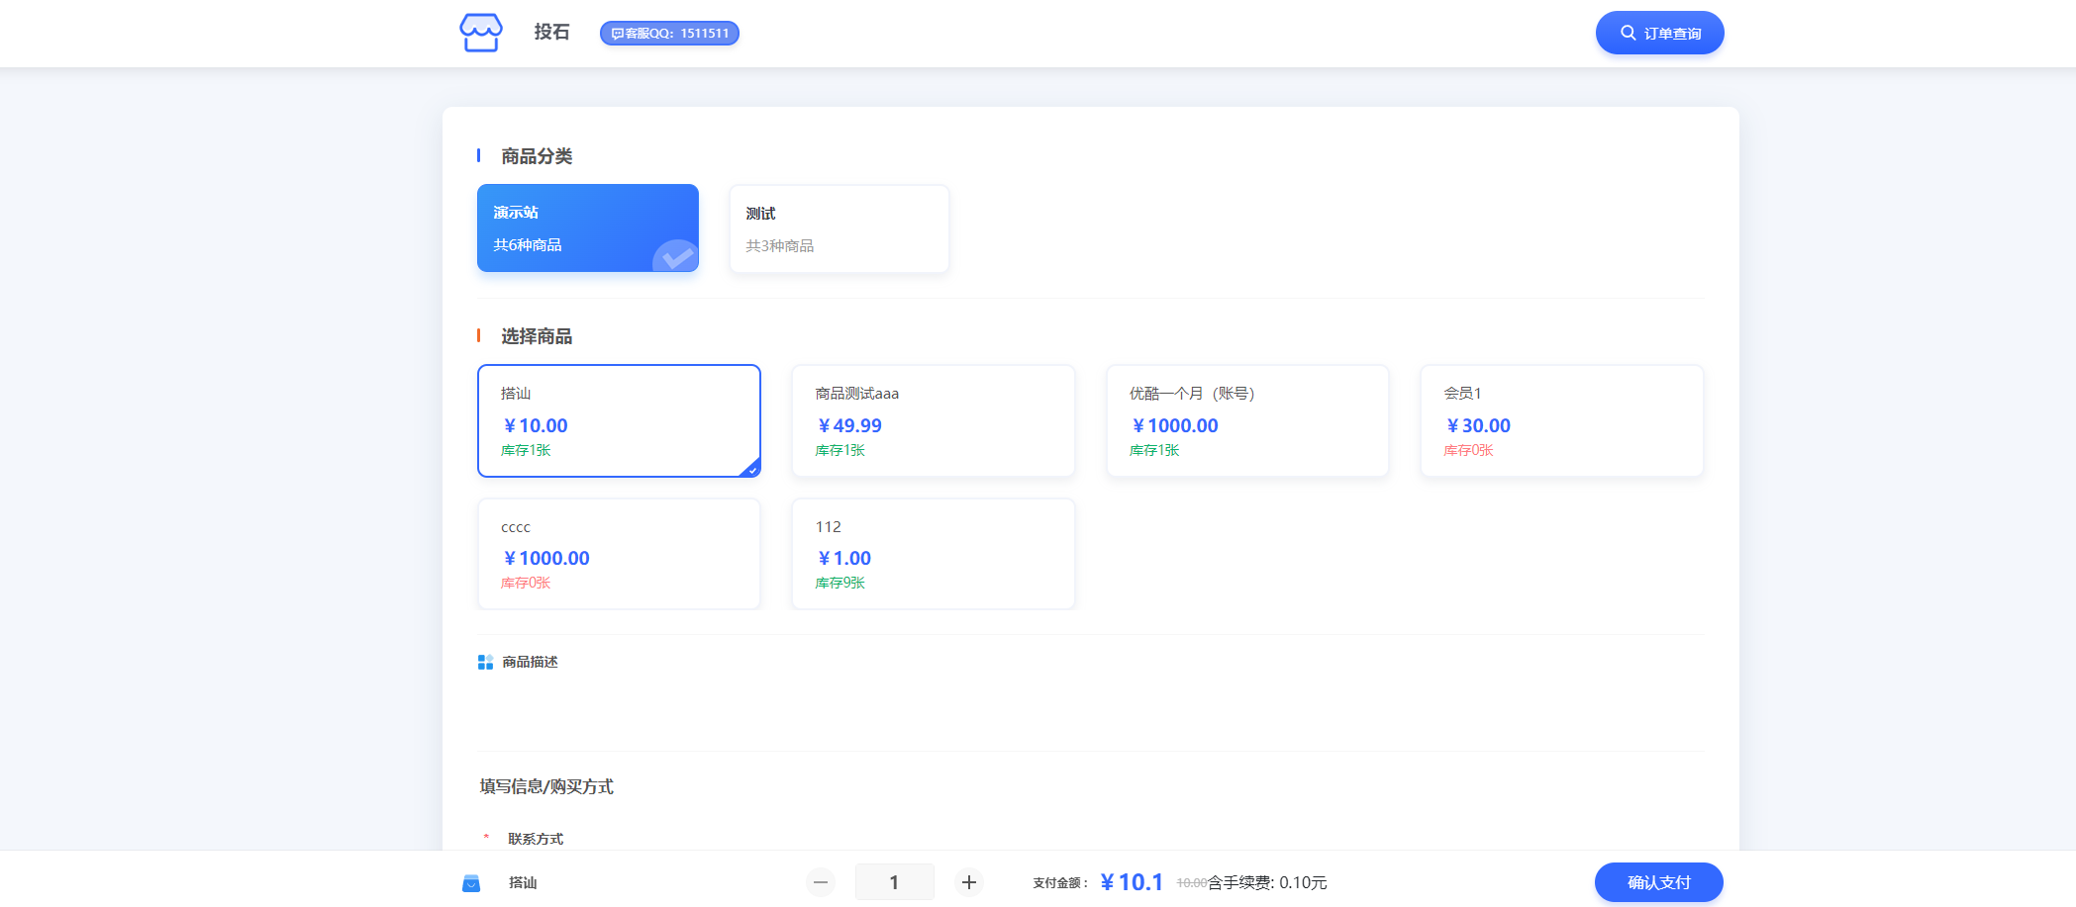Click the quantity input field

click(x=894, y=882)
